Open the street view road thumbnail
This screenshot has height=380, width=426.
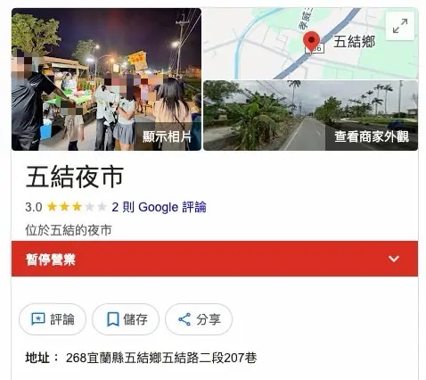(x=310, y=115)
